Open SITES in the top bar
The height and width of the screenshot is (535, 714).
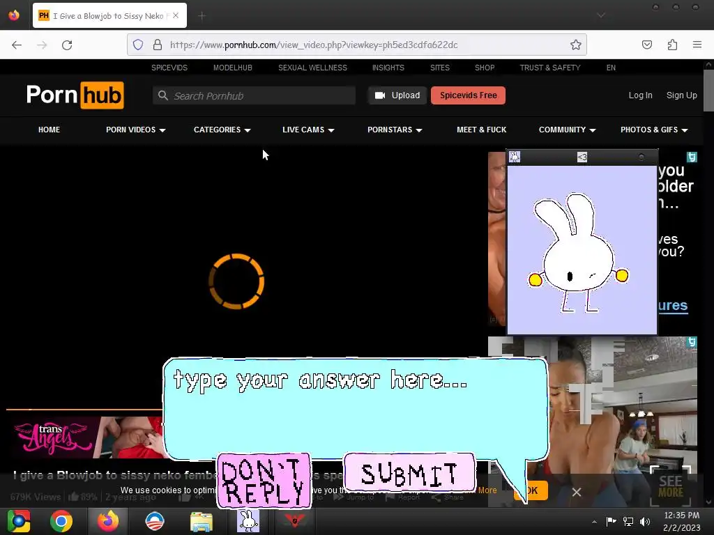[440, 68]
